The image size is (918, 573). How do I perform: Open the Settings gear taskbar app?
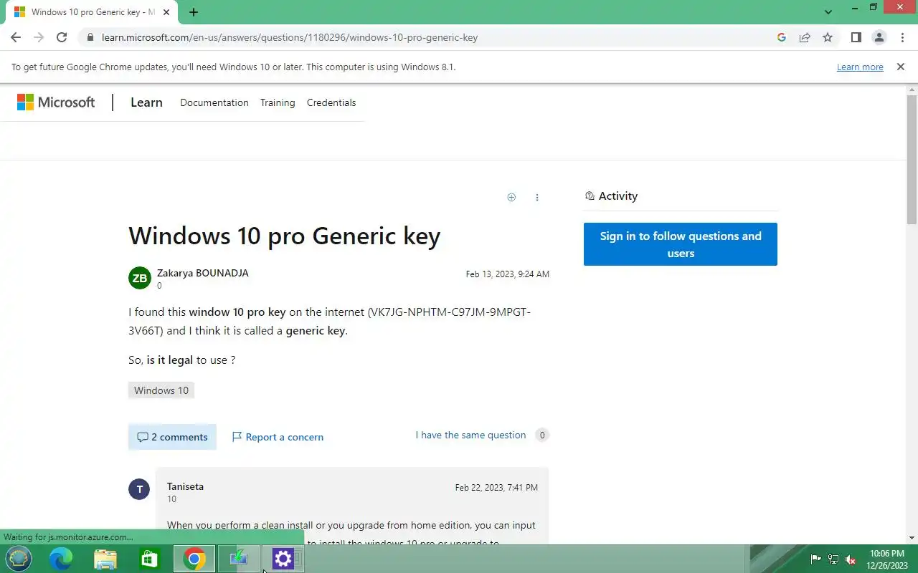click(x=283, y=559)
